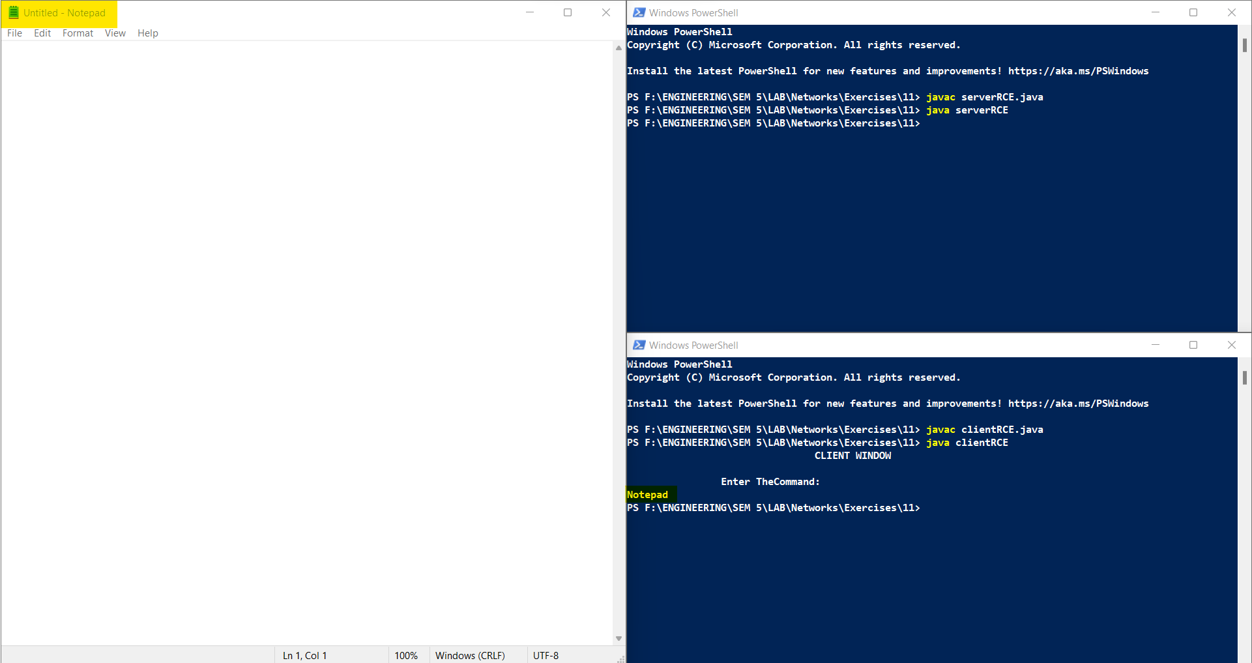The width and height of the screenshot is (1252, 663).
Task: Click 'Ln 1, Col 1' in Notepad status bar
Action: pyautogui.click(x=305, y=655)
